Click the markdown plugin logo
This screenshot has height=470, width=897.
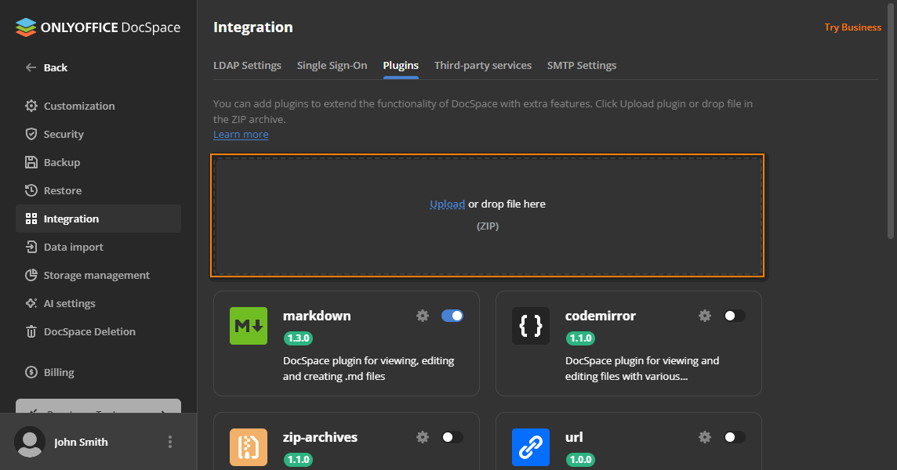click(x=249, y=326)
